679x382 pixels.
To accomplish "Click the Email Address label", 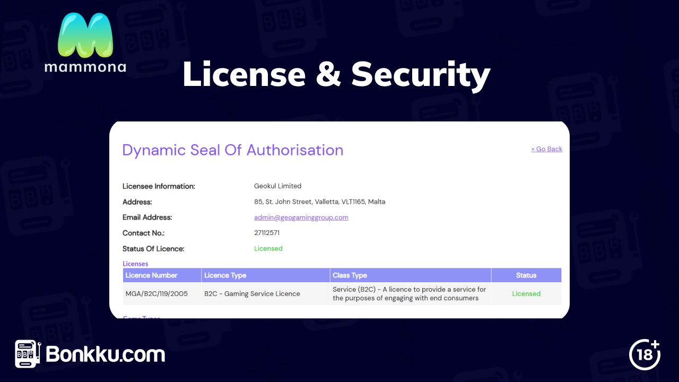I will point(147,218).
